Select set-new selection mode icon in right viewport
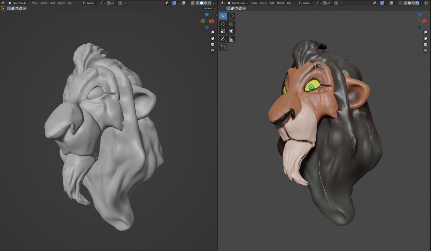Screen dimensions: 431x251 pyautogui.click(x=228, y=8)
